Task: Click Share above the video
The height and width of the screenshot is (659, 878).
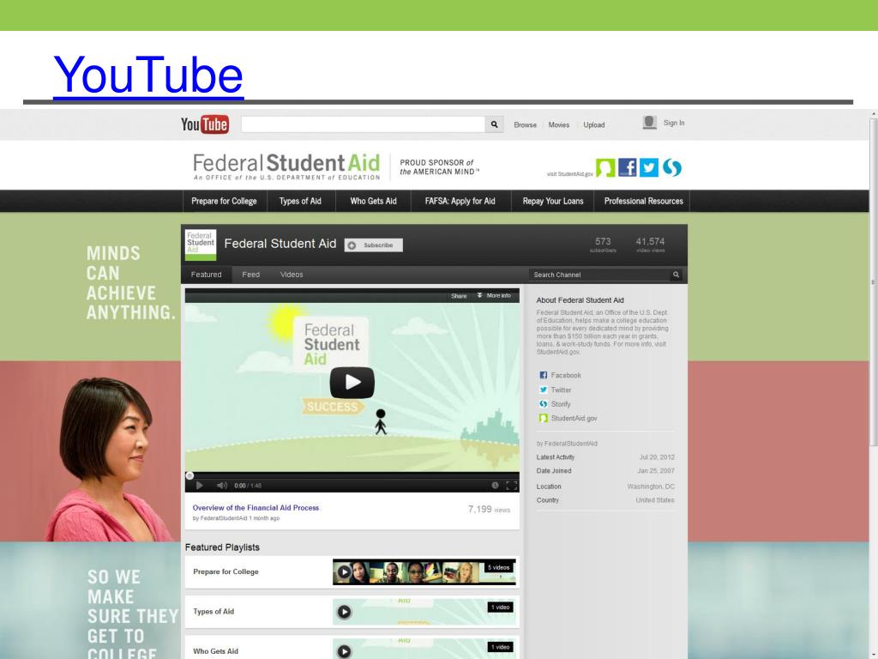Action: tap(459, 296)
